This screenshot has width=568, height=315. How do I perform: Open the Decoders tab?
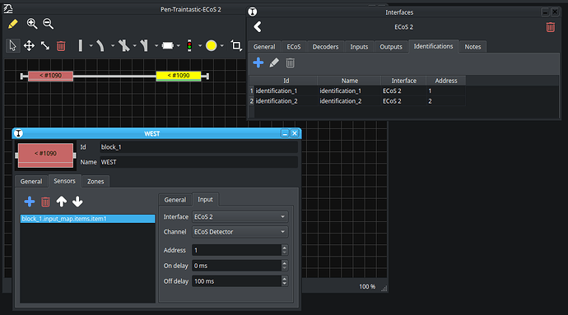pos(325,47)
